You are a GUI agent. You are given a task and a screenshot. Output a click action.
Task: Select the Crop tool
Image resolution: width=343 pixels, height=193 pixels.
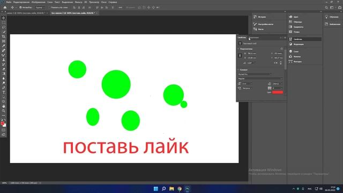[x=4, y=36]
